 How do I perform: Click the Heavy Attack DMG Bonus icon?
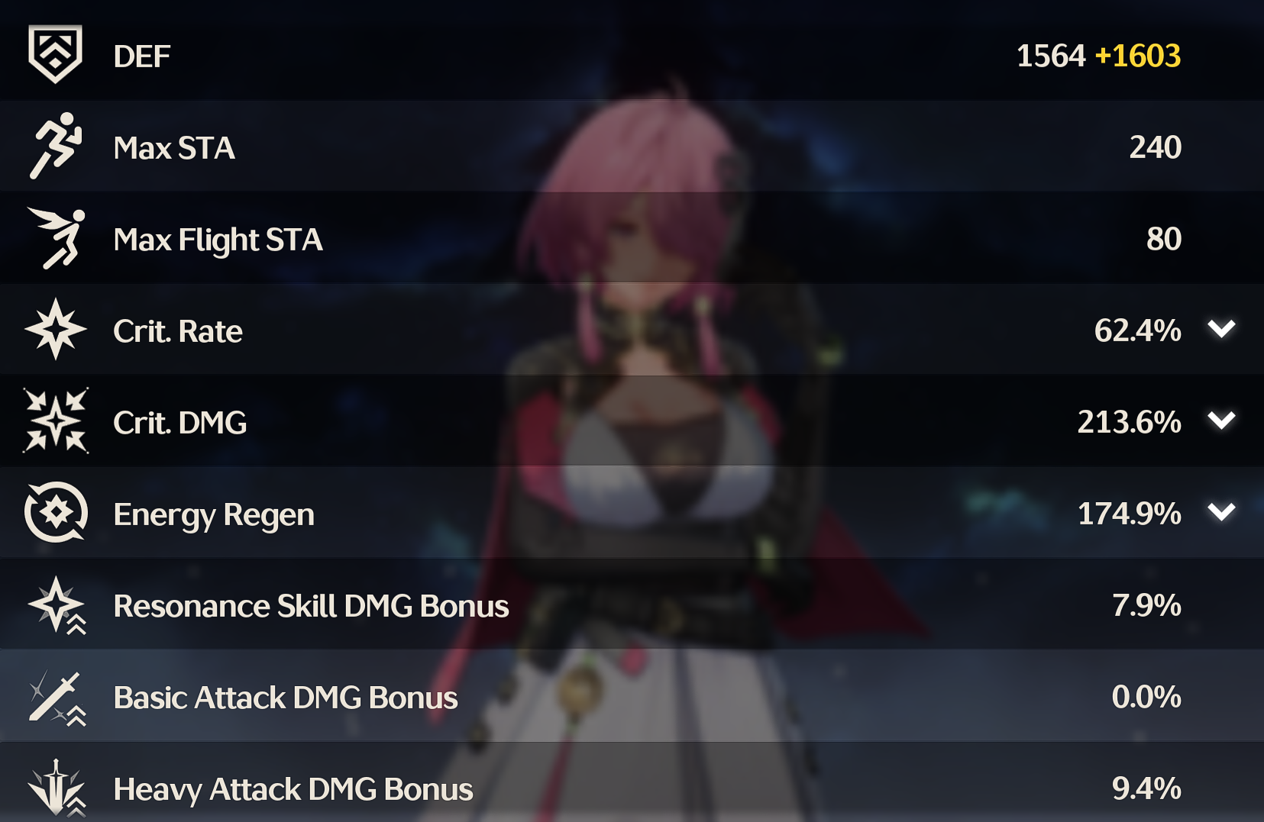pyautogui.click(x=57, y=788)
